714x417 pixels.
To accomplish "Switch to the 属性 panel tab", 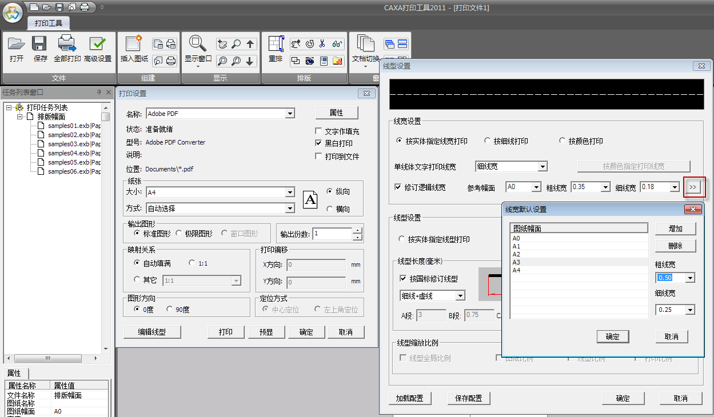I will (x=14, y=373).
